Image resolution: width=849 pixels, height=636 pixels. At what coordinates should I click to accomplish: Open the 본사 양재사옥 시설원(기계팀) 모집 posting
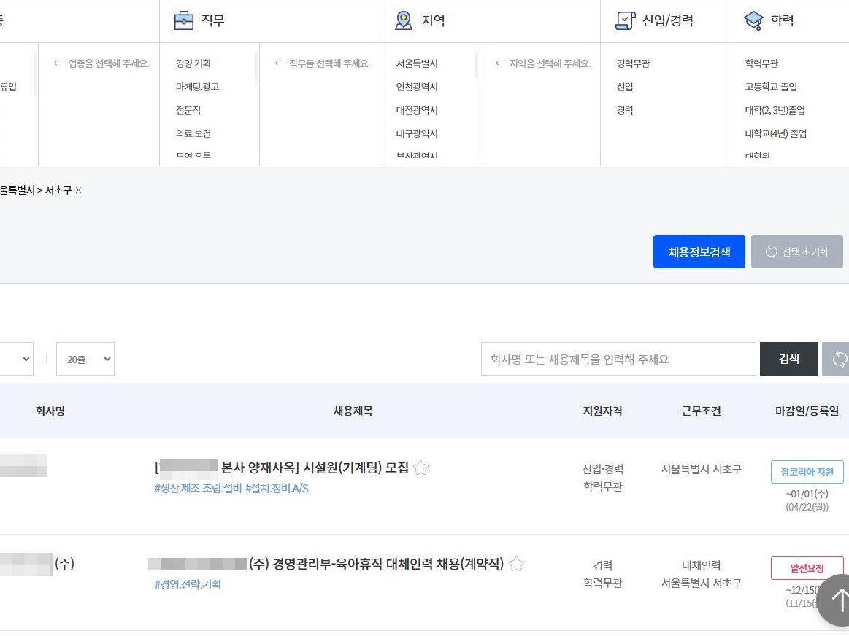tap(282, 468)
